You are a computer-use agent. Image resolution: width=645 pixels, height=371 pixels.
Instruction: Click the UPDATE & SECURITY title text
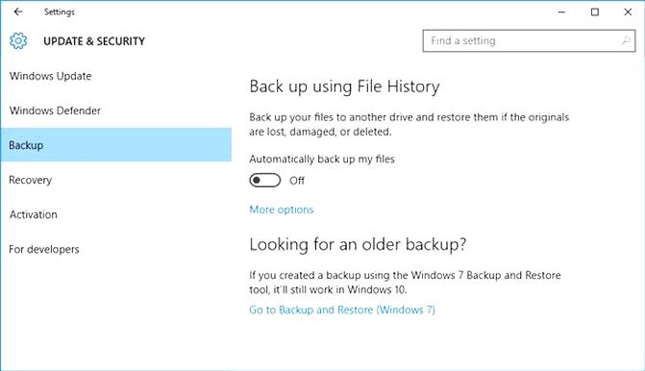click(x=94, y=41)
